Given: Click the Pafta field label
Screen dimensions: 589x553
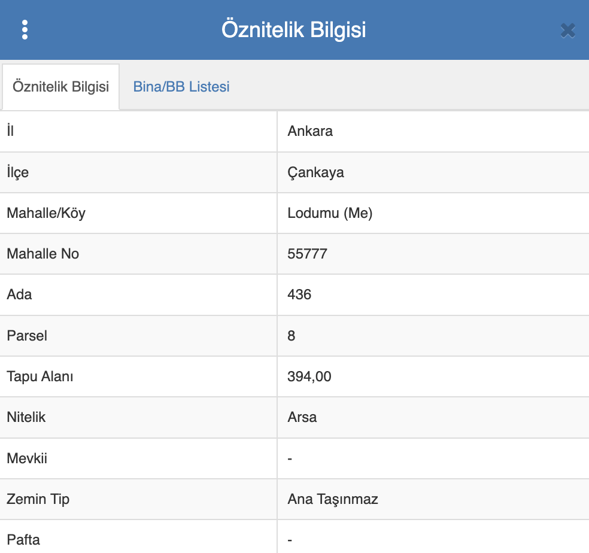Looking at the screenshot, I should tap(23, 540).
